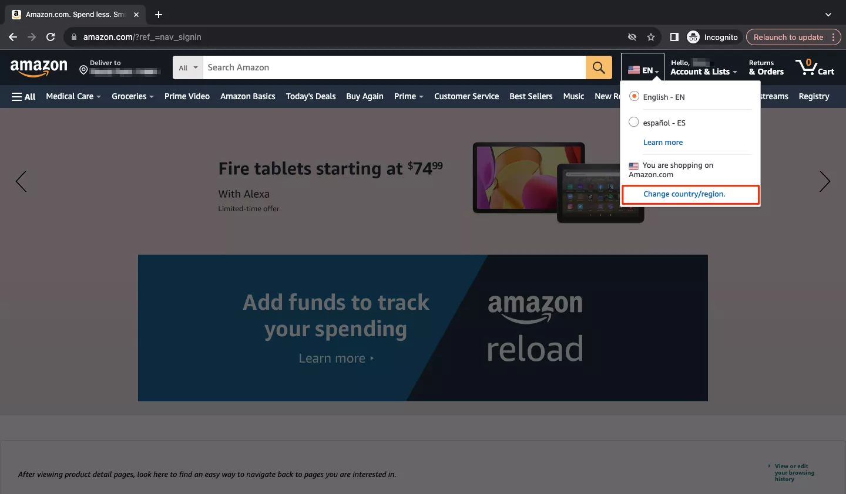Click Fire tablets starting at $74.99 headline

330,168
